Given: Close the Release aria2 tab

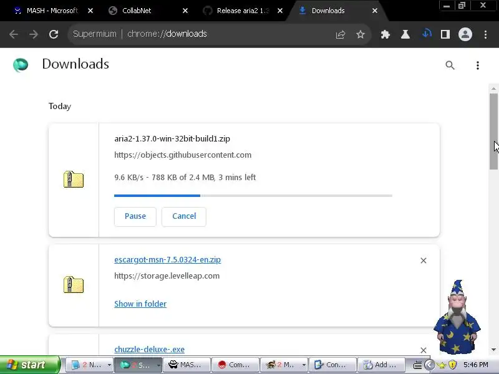Looking at the screenshot, I should click(280, 11).
